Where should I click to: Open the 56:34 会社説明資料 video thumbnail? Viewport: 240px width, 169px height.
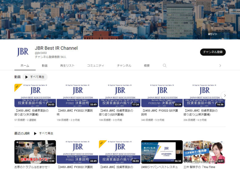(x=162, y=152)
